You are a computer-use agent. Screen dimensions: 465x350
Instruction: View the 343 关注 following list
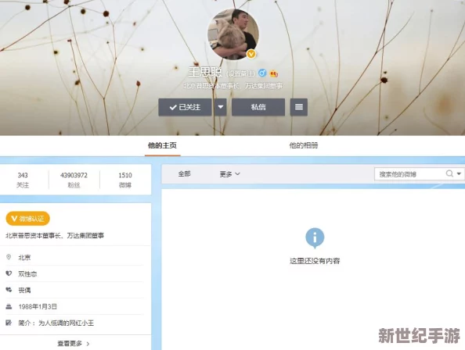tap(23, 180)
